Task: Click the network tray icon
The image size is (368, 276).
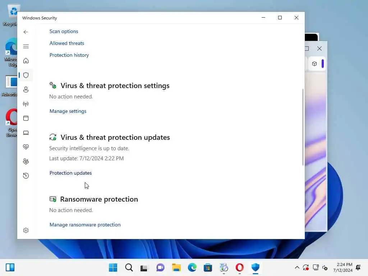Action: [316, 267]
